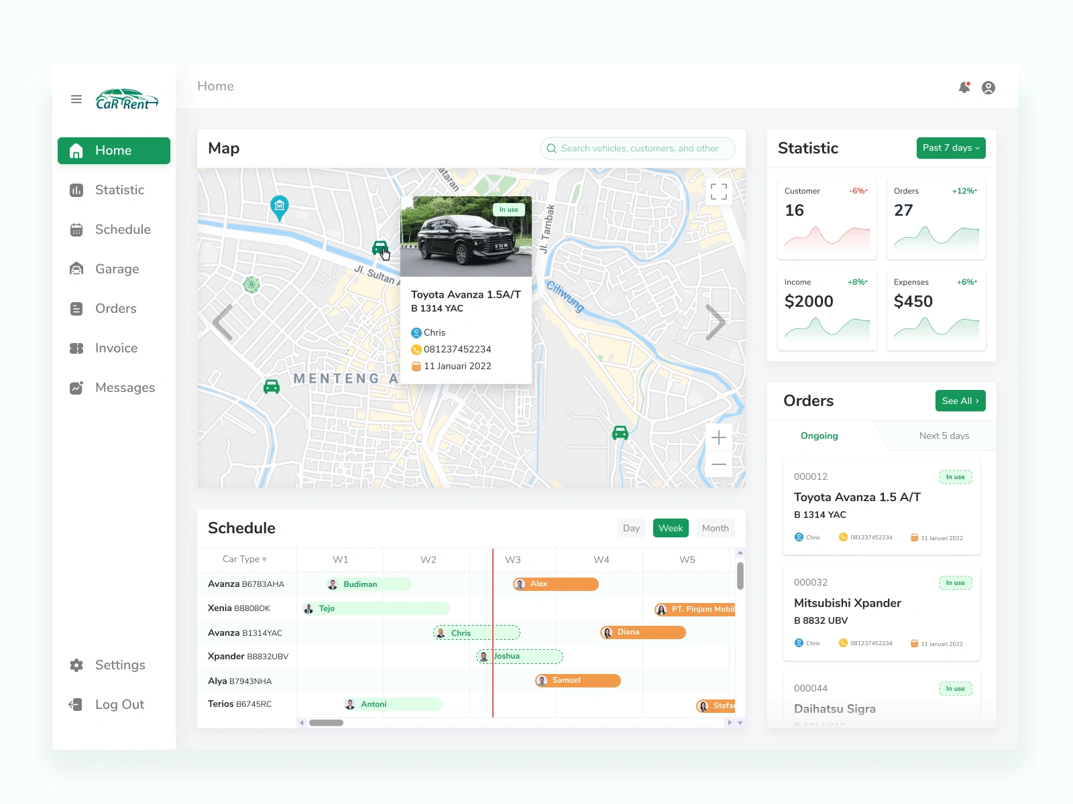
Task: Click PT. Pinjam Mobil booking bar
Action: coord(695,610)
